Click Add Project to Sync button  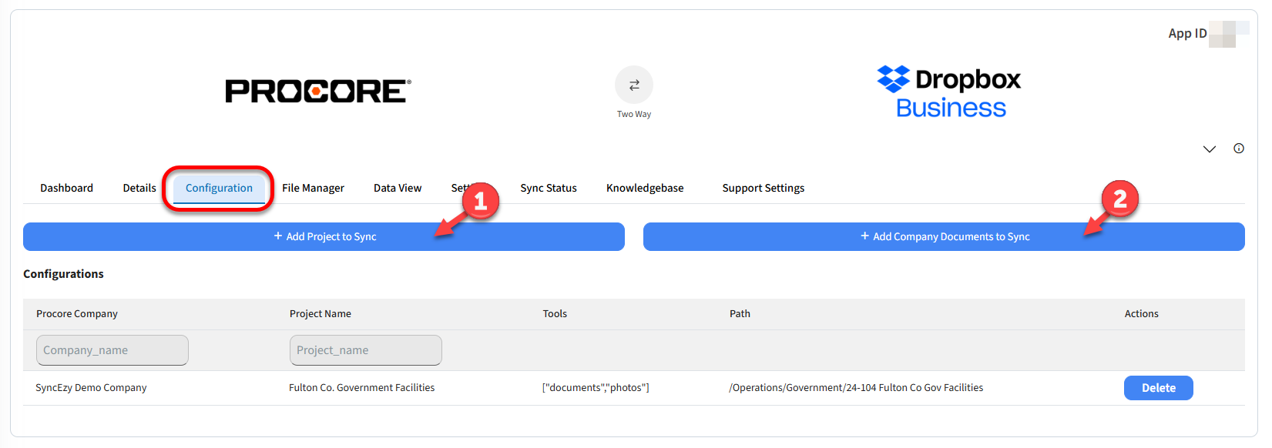pyautogui.click(x=324, y=236)
